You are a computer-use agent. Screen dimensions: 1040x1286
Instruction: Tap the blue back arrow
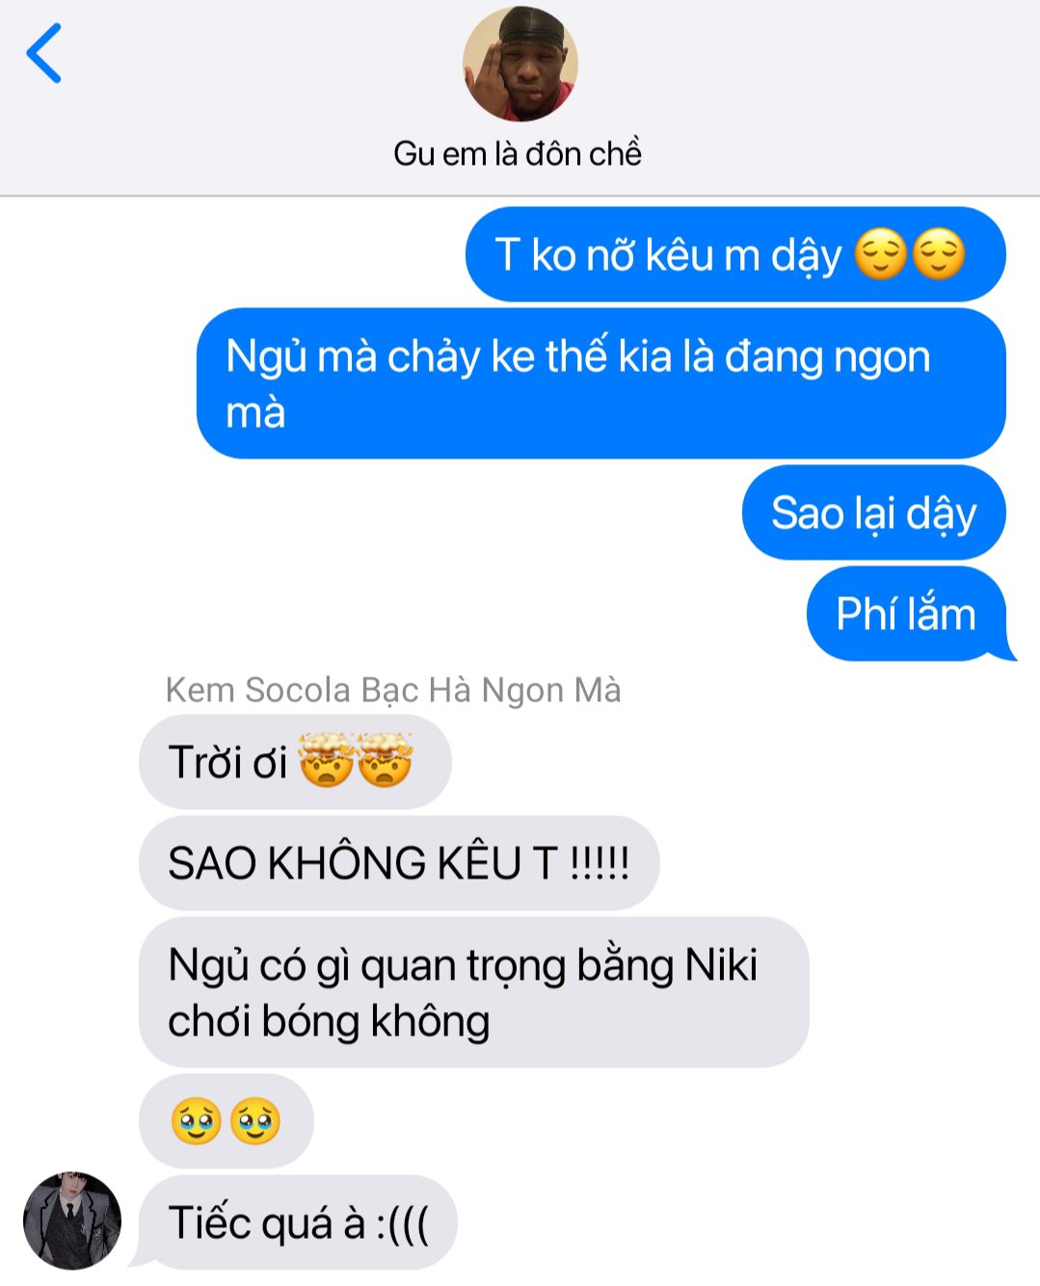click(x=43, y=53)
